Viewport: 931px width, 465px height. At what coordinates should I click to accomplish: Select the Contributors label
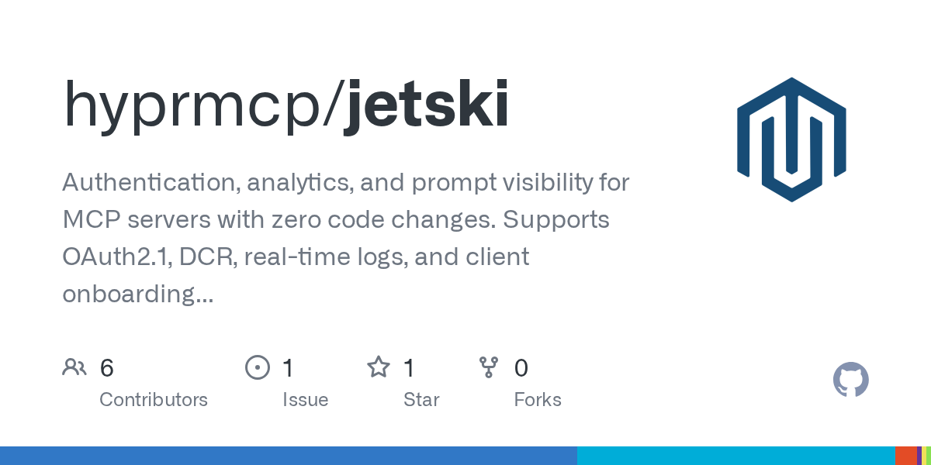tap(154, 400)
